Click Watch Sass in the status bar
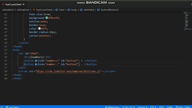Viewport: 192px width, 108px height. [112, 107]
